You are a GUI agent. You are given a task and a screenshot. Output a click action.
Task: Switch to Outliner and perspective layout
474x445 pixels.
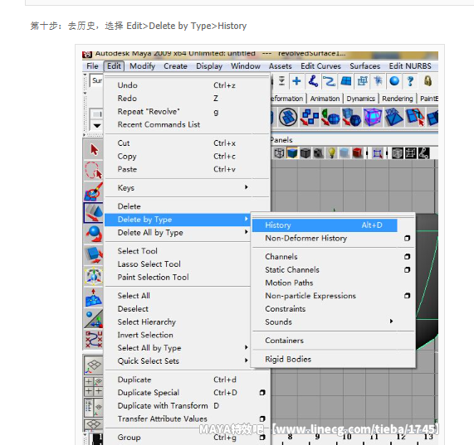pos(94,407)
